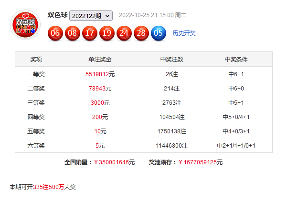The image size is (287, 200).
Task: Click blue ball number 05
Action: coord(159,33)
